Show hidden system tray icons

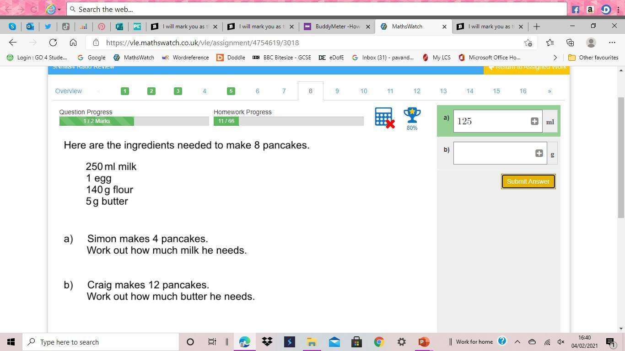click(x=517, y=342)
